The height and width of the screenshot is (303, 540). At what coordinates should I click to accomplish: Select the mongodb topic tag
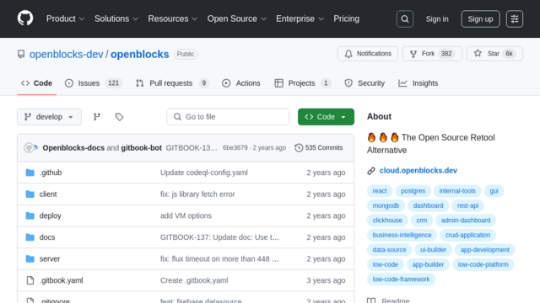[386, 205]
